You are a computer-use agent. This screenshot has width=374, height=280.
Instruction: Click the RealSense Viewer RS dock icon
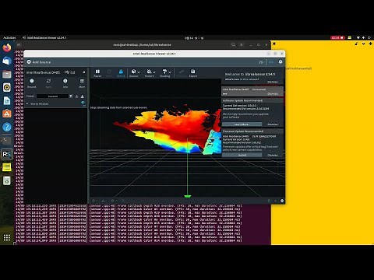7,154
